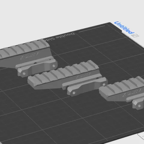
Task: Click the 'Untitled' plate name label
Action: (124, 28)
